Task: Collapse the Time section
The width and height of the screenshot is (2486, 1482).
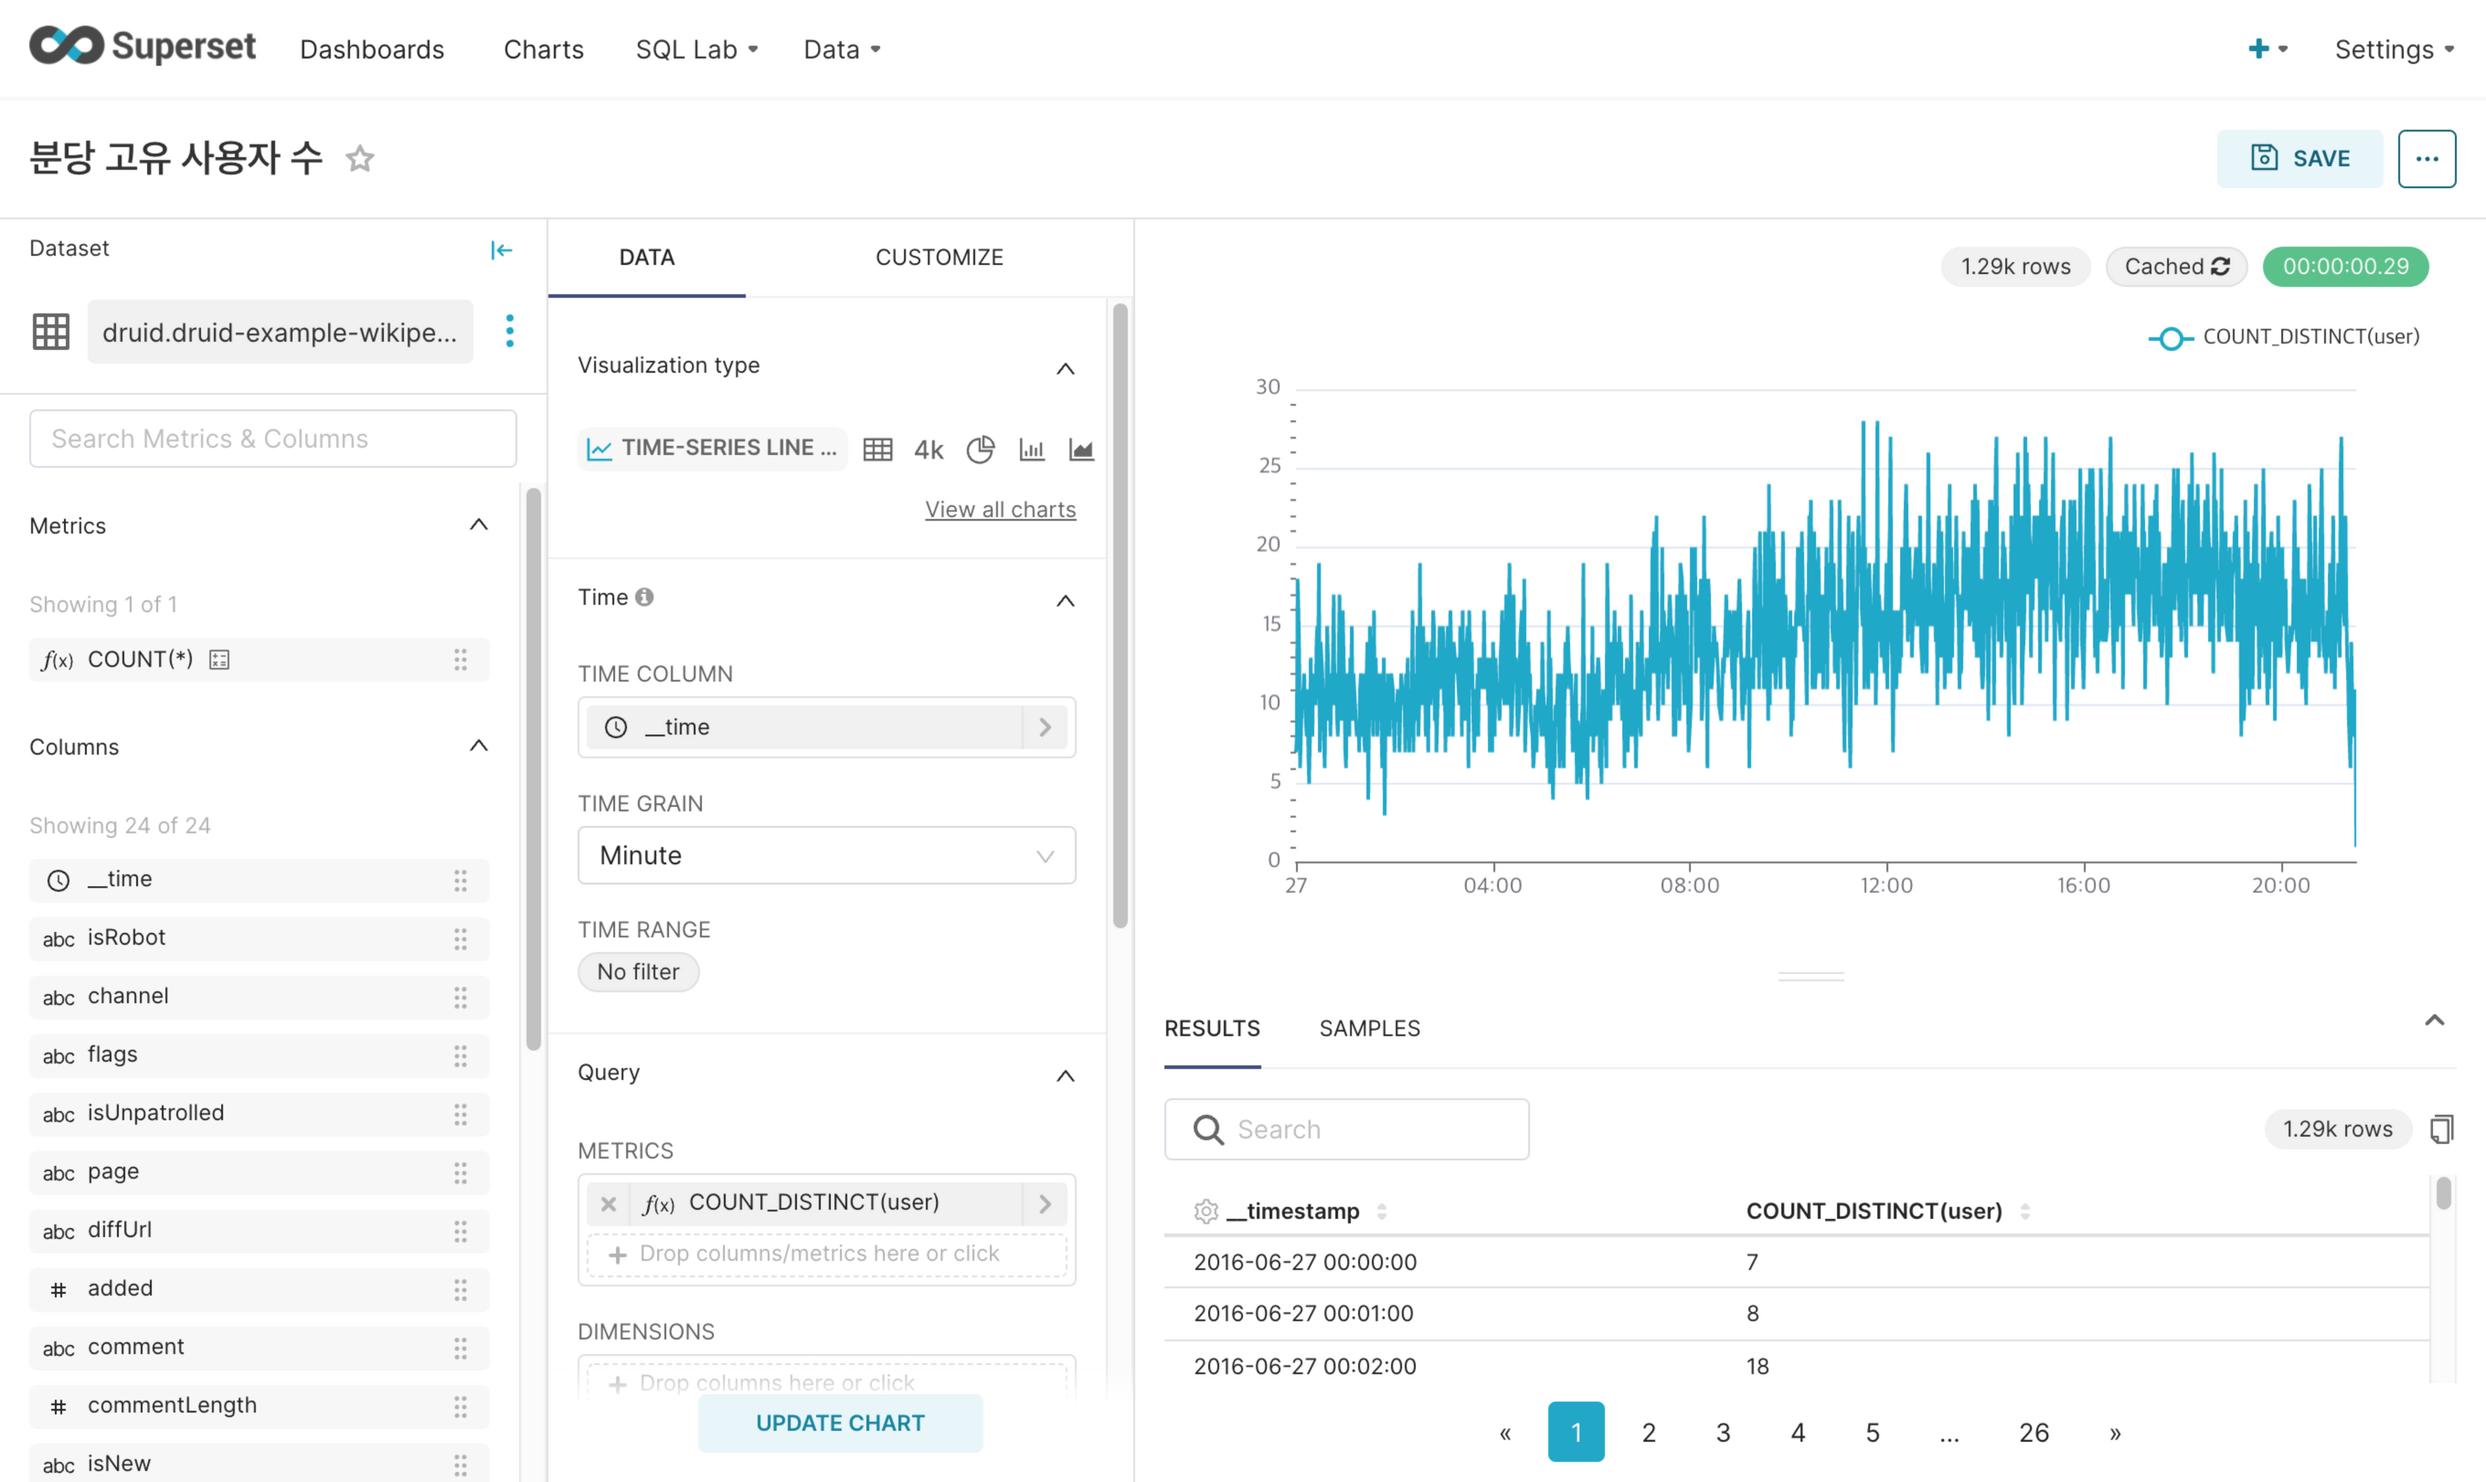Action: (1066, 600)
